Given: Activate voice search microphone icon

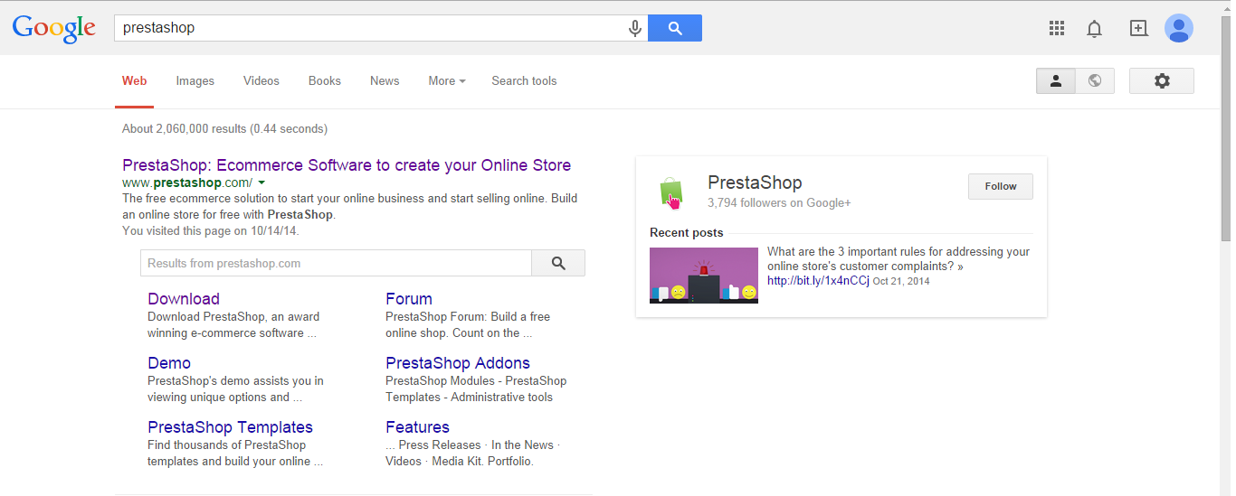Looking at the screenshot, I should [635, 28].
